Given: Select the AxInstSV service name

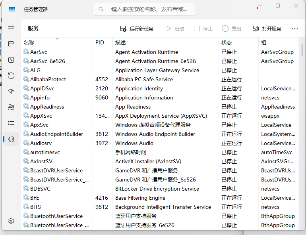Looking at the screenshot, I should [41, 161].
